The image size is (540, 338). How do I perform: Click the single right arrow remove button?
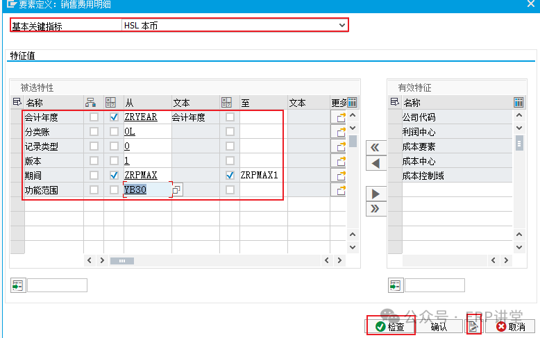(376, 193)
